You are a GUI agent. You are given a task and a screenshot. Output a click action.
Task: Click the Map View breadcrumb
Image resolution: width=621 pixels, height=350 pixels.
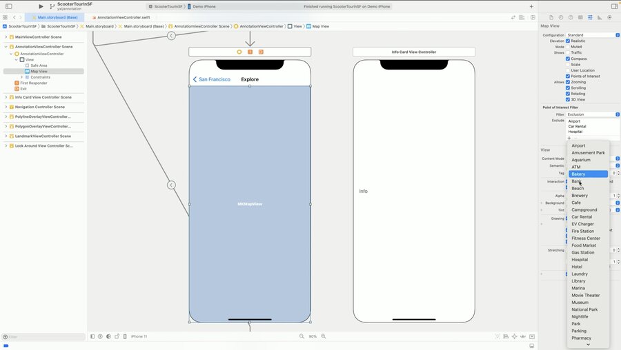point(317,26)
